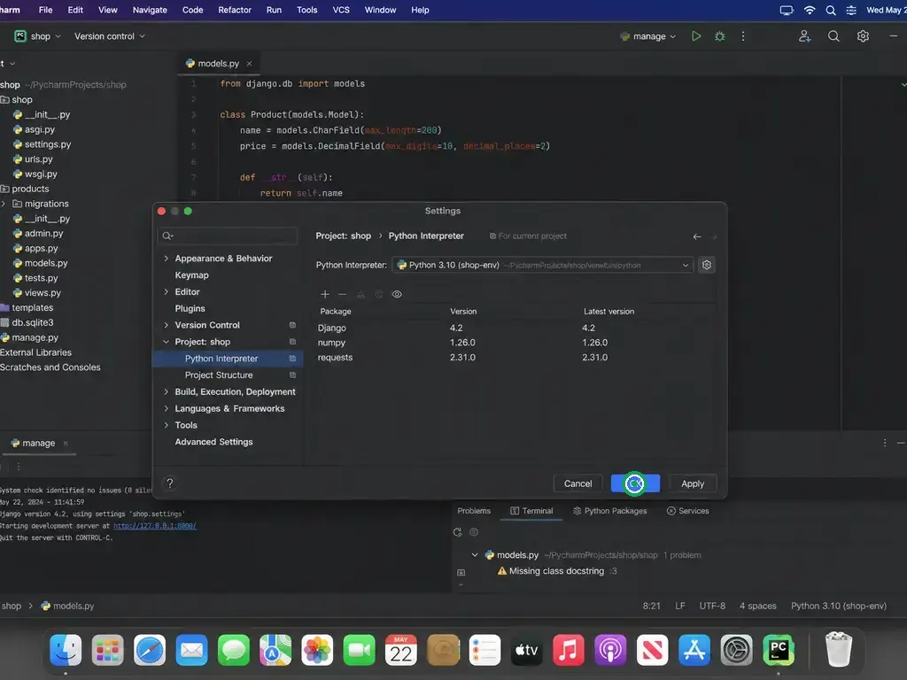Click the project-level icon beside Version Control
The height and width of the screenshot is (680, 907).
coord(292,325)
